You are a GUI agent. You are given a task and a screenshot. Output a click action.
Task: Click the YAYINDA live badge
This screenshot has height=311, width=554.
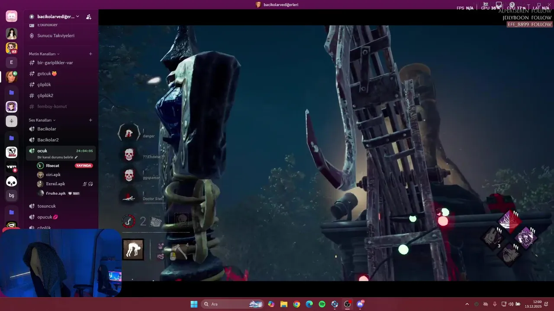(84, 165)
